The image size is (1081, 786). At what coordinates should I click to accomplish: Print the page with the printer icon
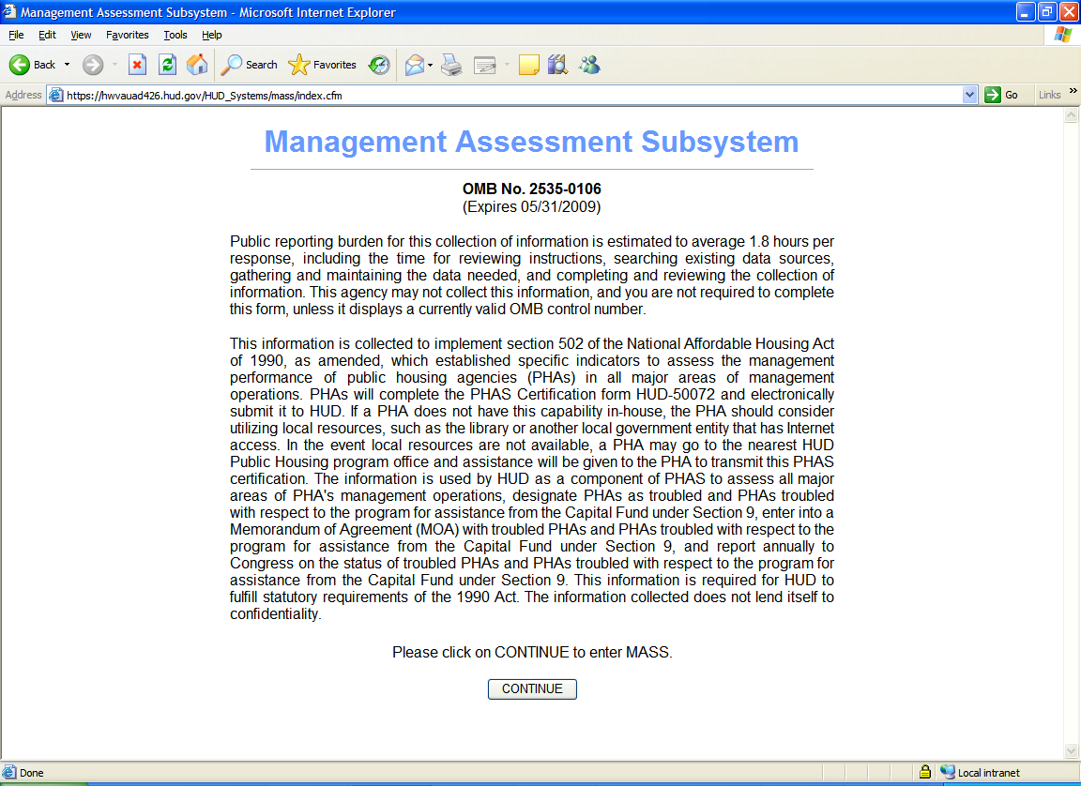coord(451,65)
